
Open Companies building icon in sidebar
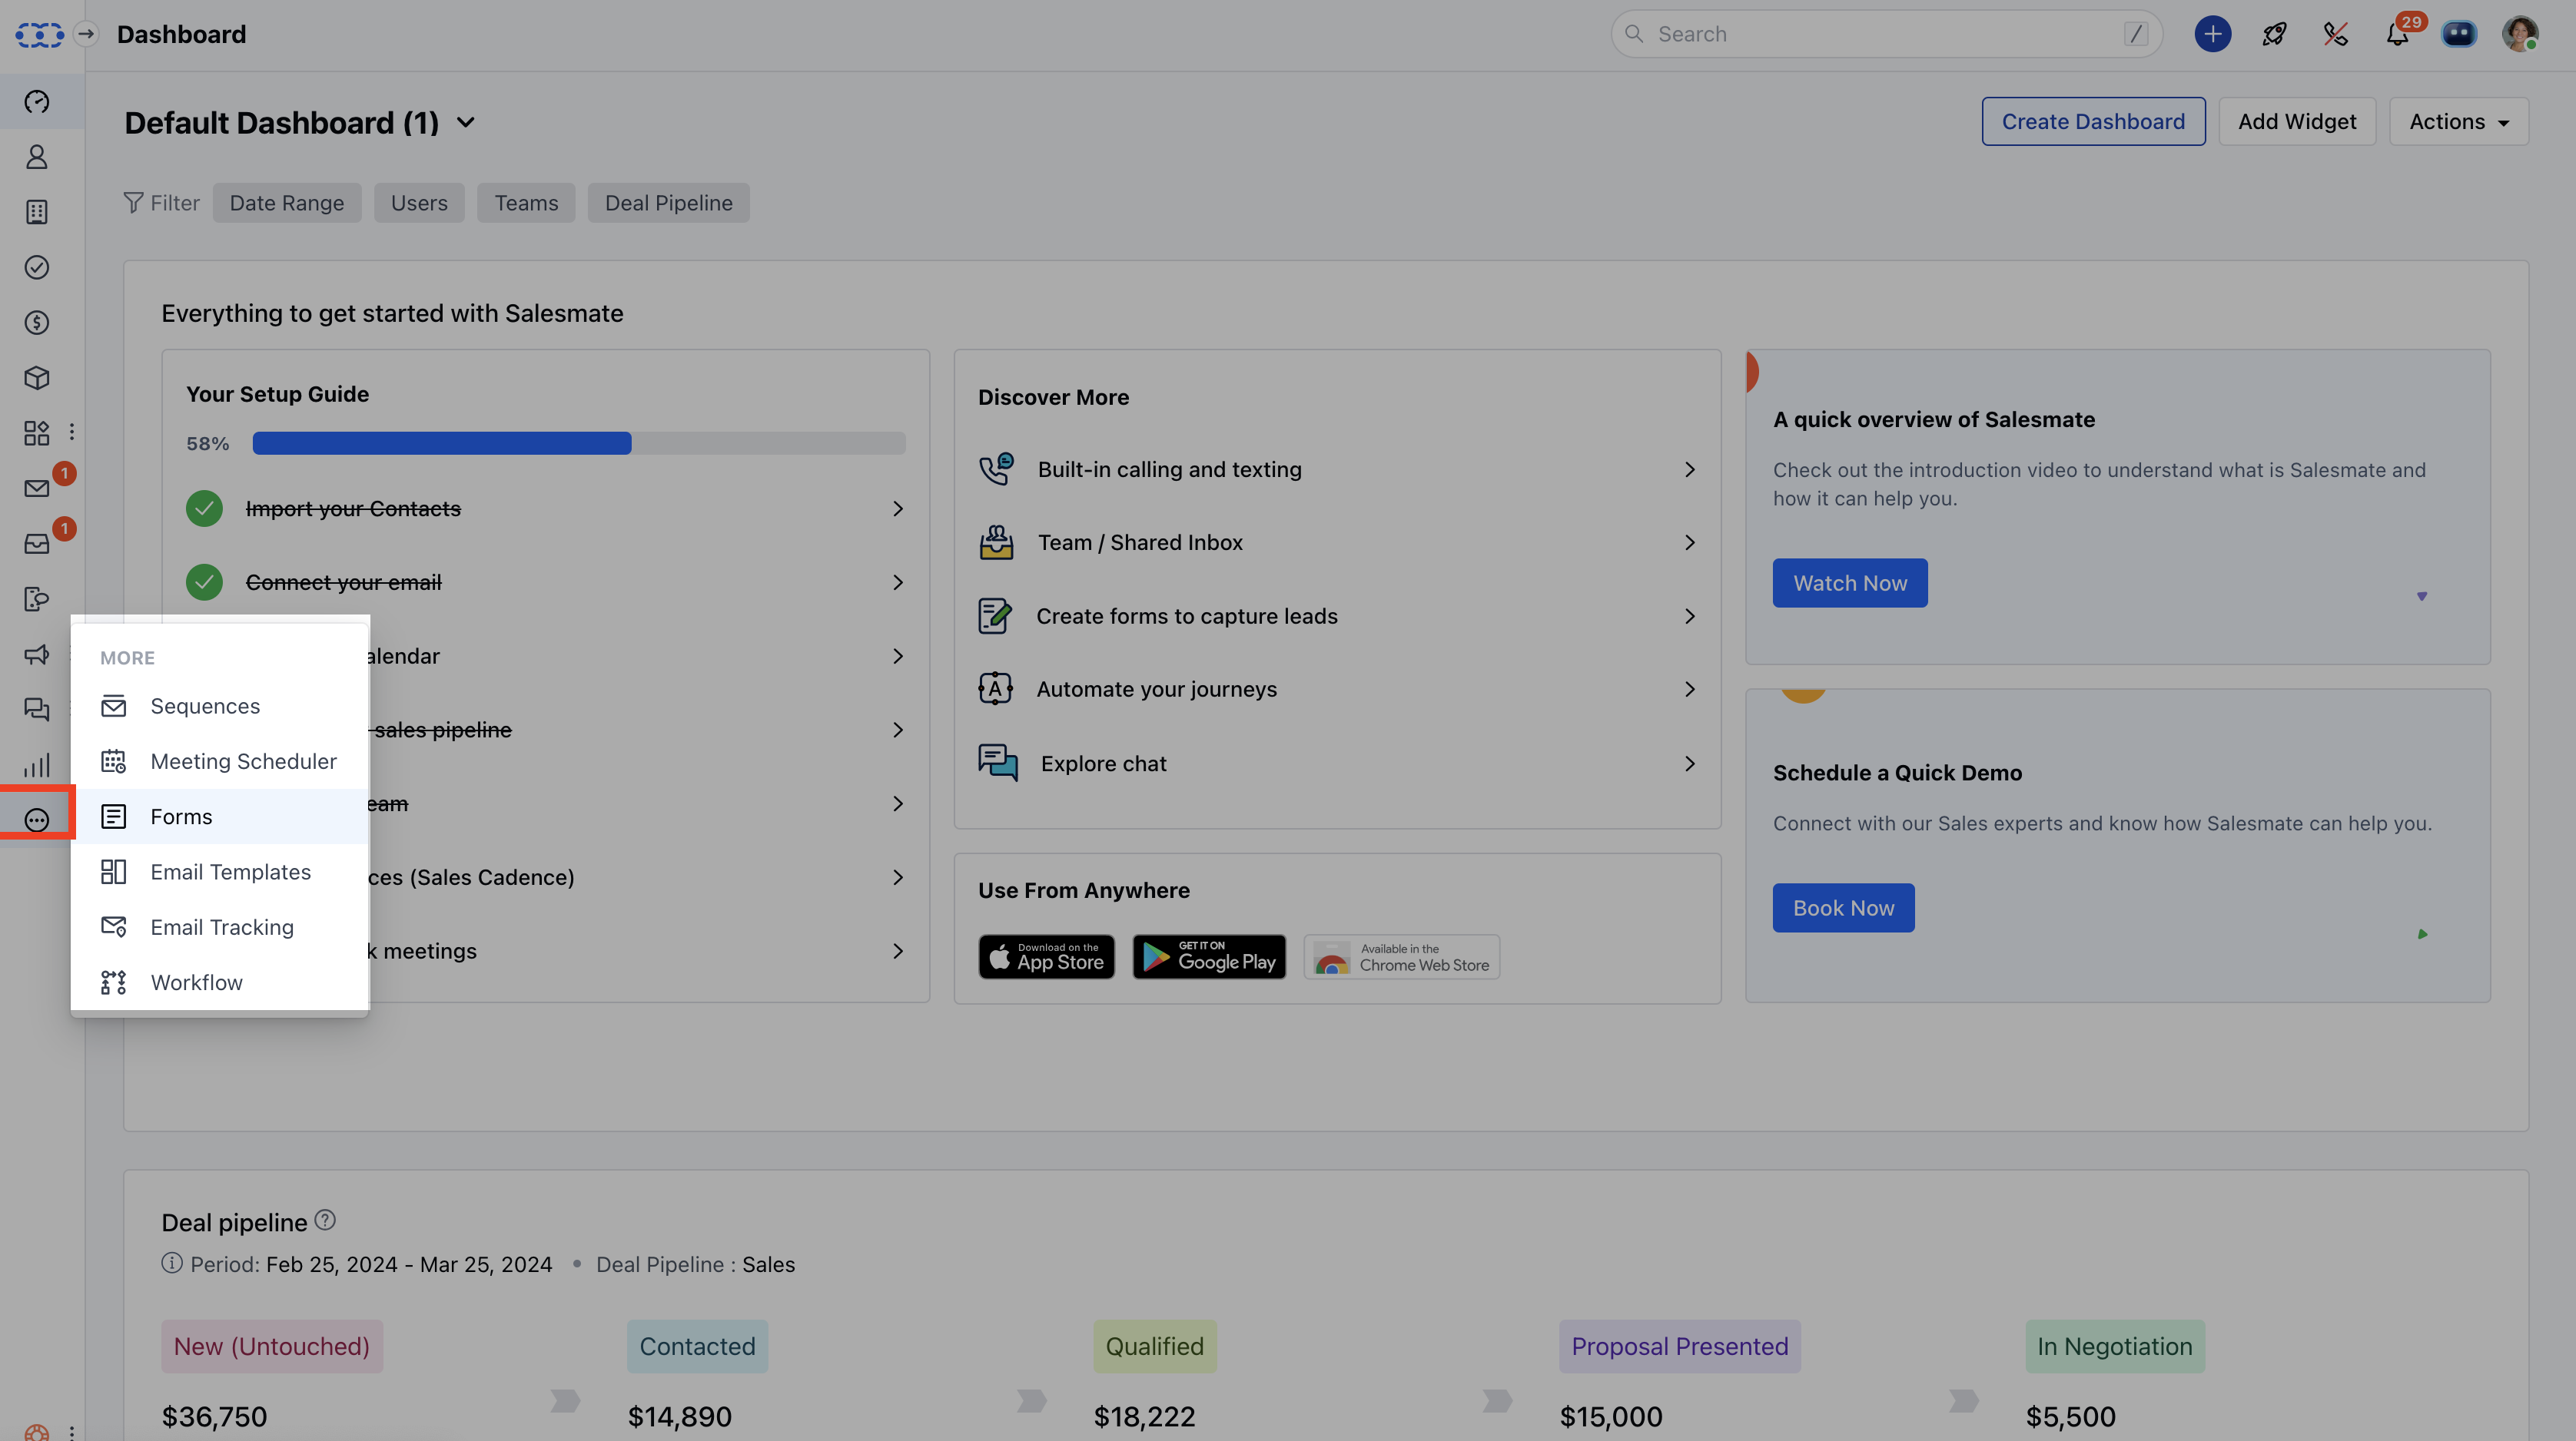[37, 212]
